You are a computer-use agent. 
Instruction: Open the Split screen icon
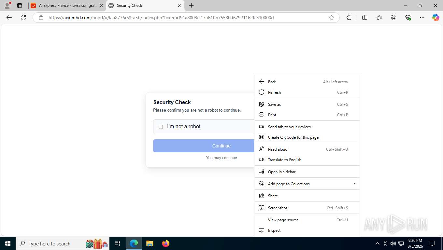tap(364, 18)
